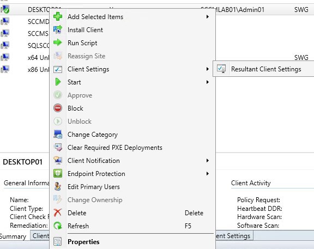Expand the Add Selected Items submenu arrow
Screen dimensions: 314x249
[x=208, y=16]
